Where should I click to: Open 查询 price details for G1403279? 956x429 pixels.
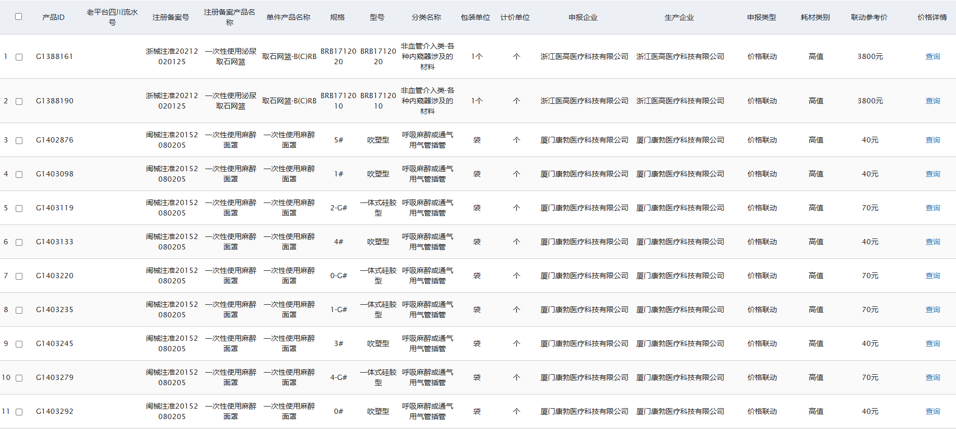(933, 377)
